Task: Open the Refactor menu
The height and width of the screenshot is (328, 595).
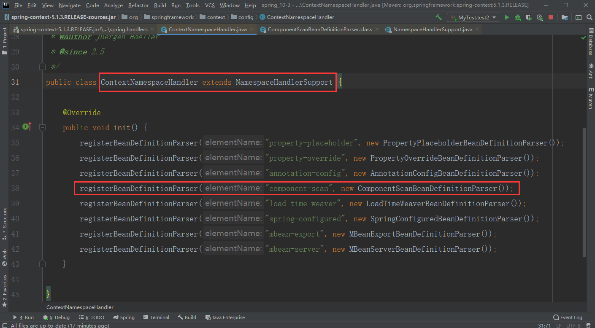Action: (x=138, y=5)
